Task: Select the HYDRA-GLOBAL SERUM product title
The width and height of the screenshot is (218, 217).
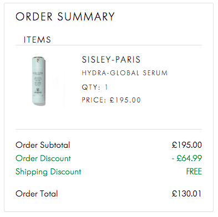Action: pyautogui.click(x=125, y=73)
